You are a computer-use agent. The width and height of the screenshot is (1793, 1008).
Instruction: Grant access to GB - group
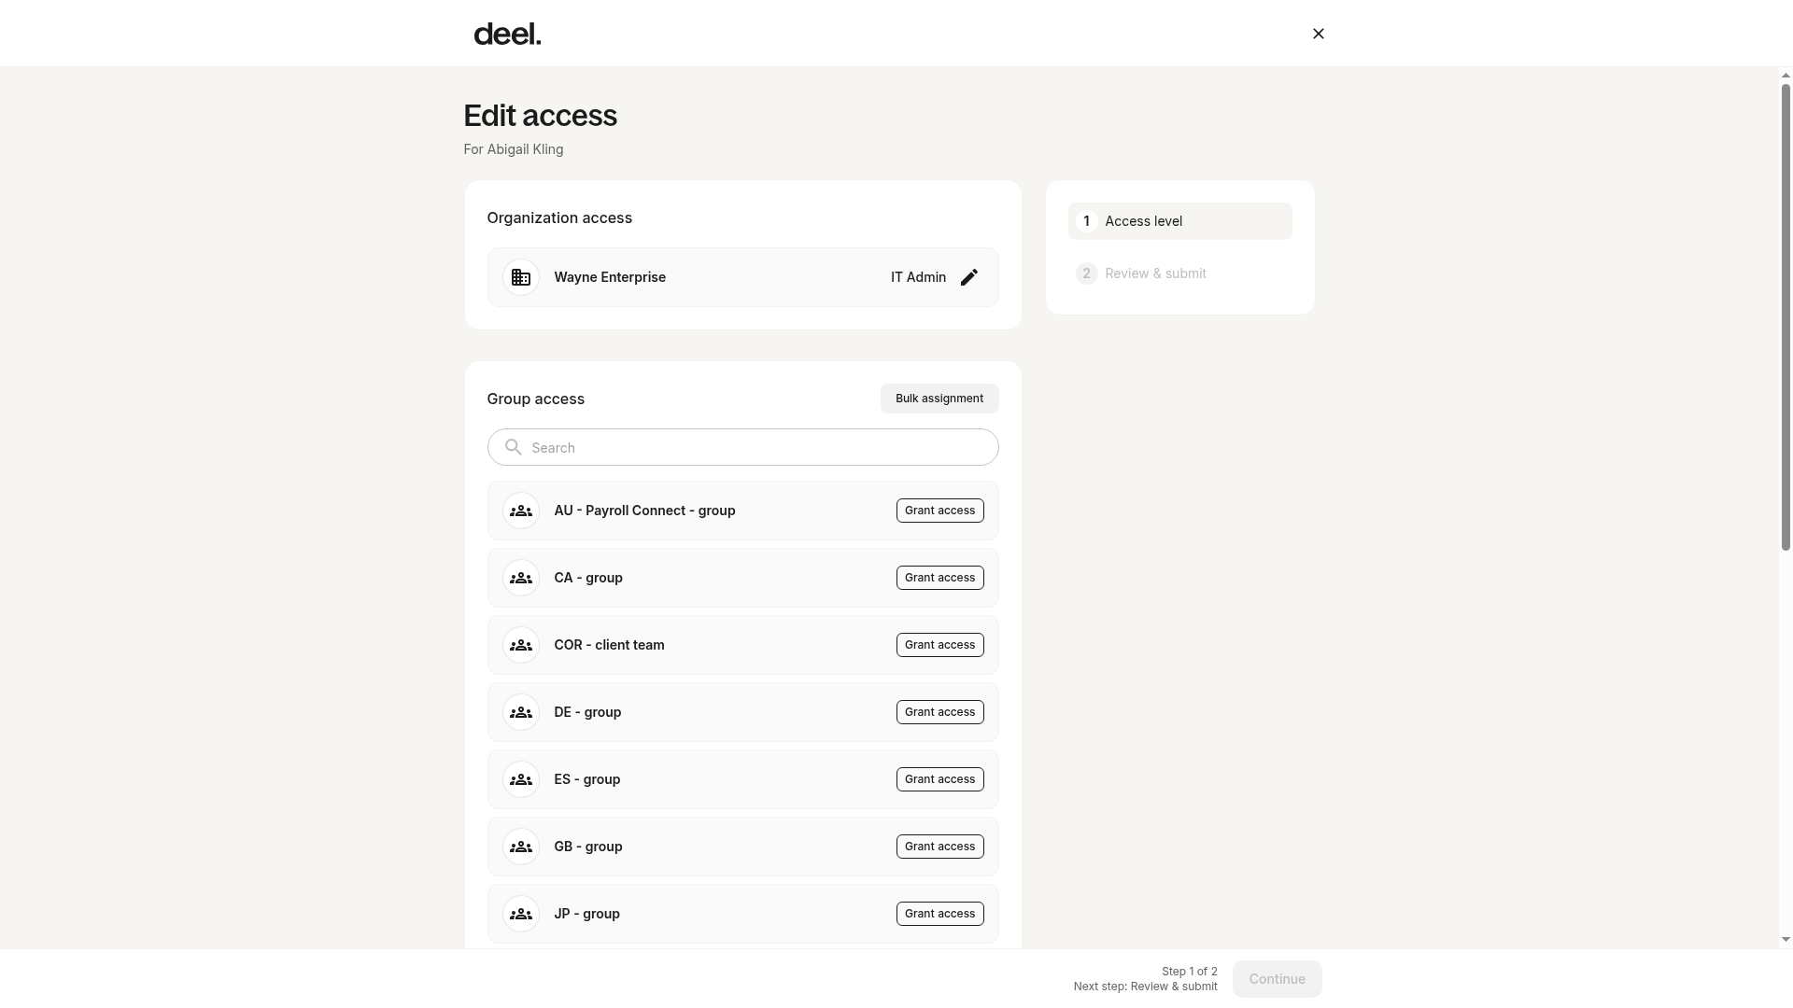(x=940, y=847)
